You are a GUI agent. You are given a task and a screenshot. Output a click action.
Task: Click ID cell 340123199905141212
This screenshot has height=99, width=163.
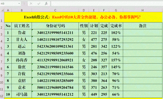55,94
